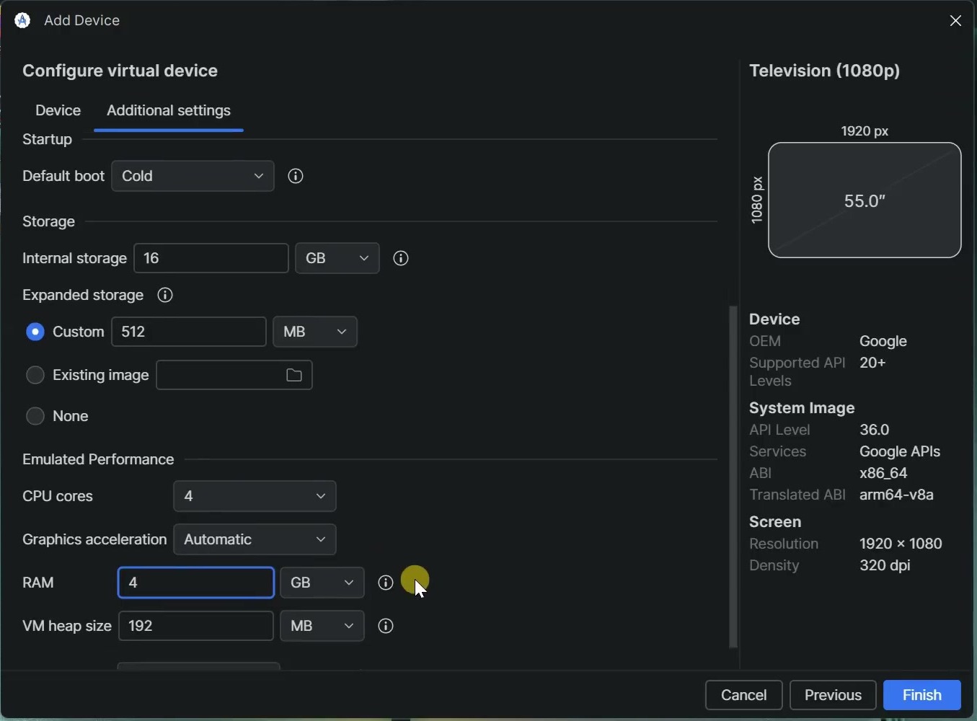Screen dimensions: 977x721
Task: Click the "Television (1080p)" heading
Action: (x=825, y=71)
